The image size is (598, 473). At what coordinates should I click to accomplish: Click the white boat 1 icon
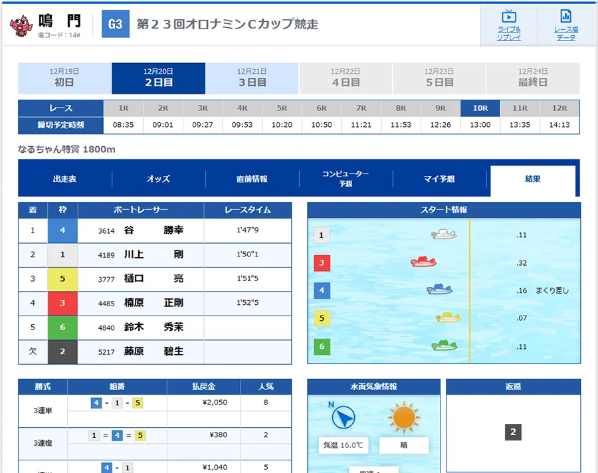[443, 234]
